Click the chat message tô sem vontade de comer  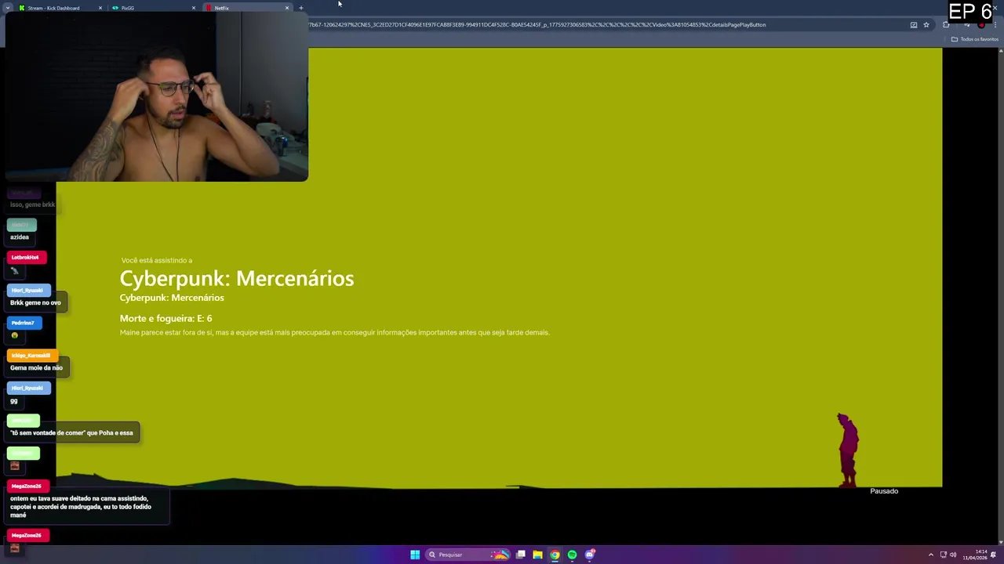click(71, 432)
